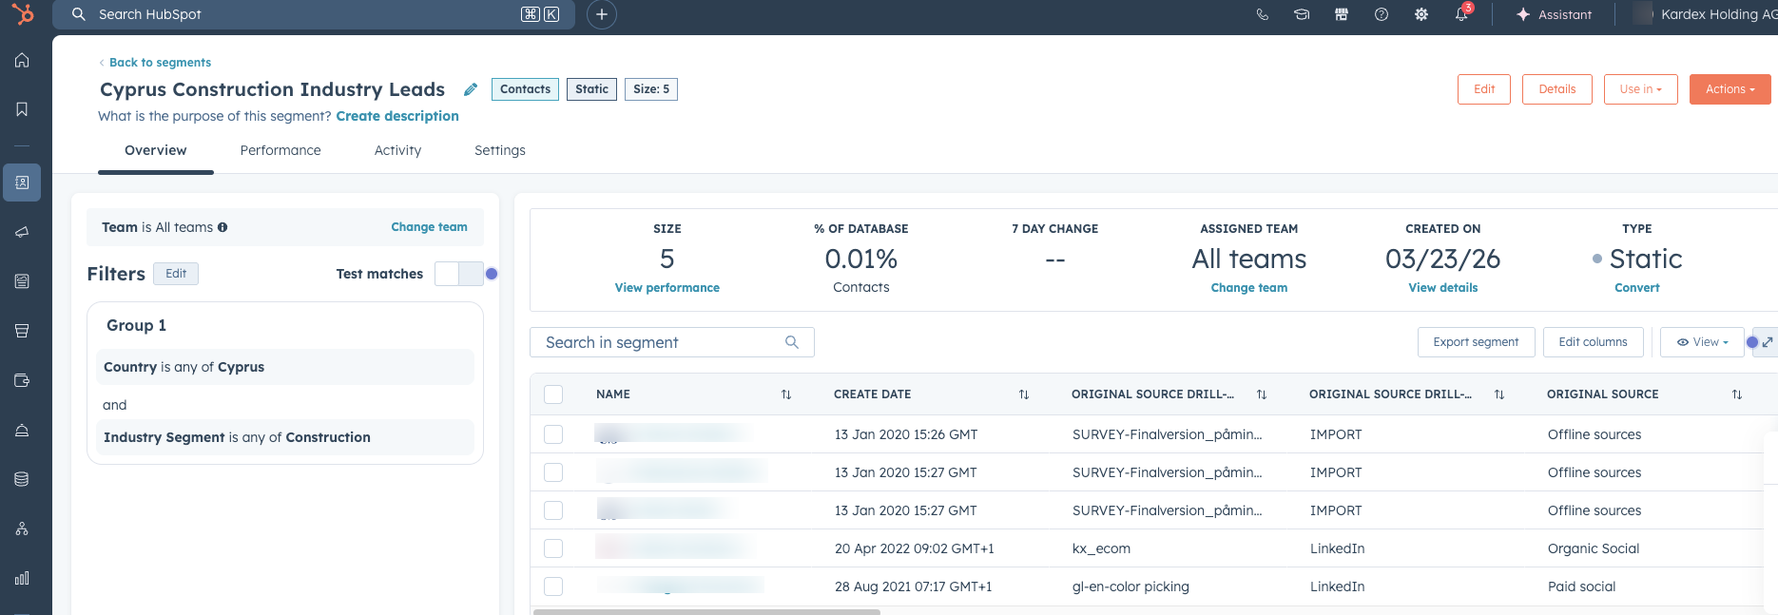Viewport: 1778px width, 615px height.
Task: Switch to the Performance tab
Action: coord(280,150)
